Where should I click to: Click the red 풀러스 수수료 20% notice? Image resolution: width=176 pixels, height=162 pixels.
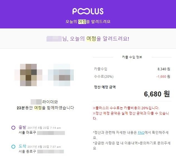point(126,108)
